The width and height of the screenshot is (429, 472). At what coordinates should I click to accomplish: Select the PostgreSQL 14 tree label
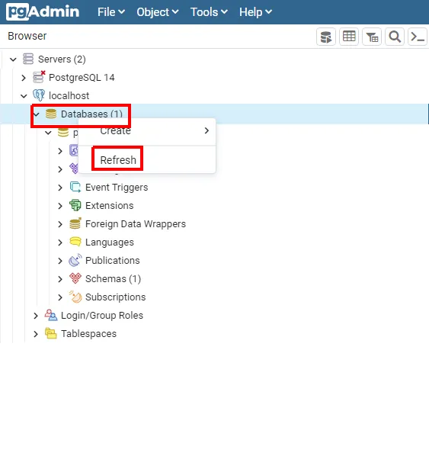82,77
